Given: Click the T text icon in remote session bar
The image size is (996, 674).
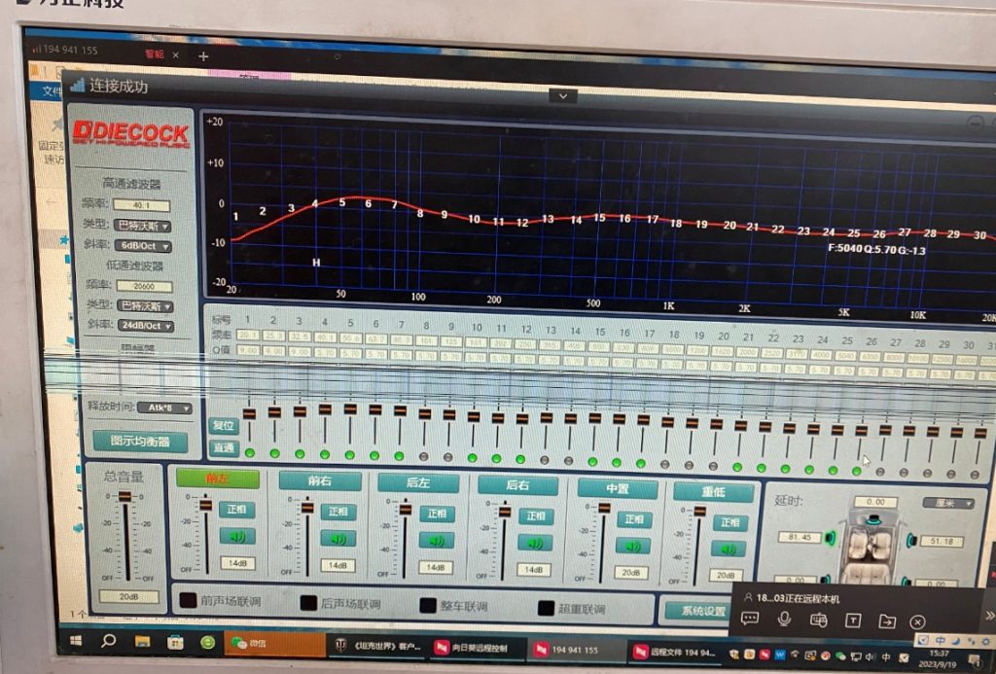Looking at the screenshot, I should tap(853, 621).
